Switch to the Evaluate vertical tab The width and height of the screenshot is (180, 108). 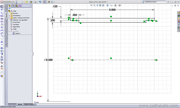[6, 22]
